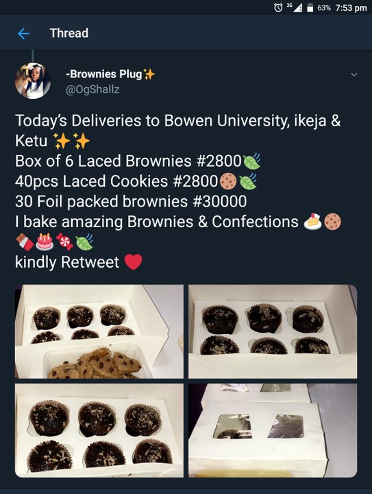Open the tweet options chevron menu
This screenshot has height=494, width=372.
click(x=354, y=75)
